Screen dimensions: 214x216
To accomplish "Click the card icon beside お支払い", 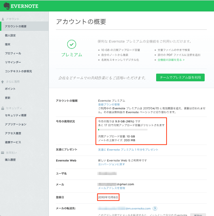I will coord(2,152).
